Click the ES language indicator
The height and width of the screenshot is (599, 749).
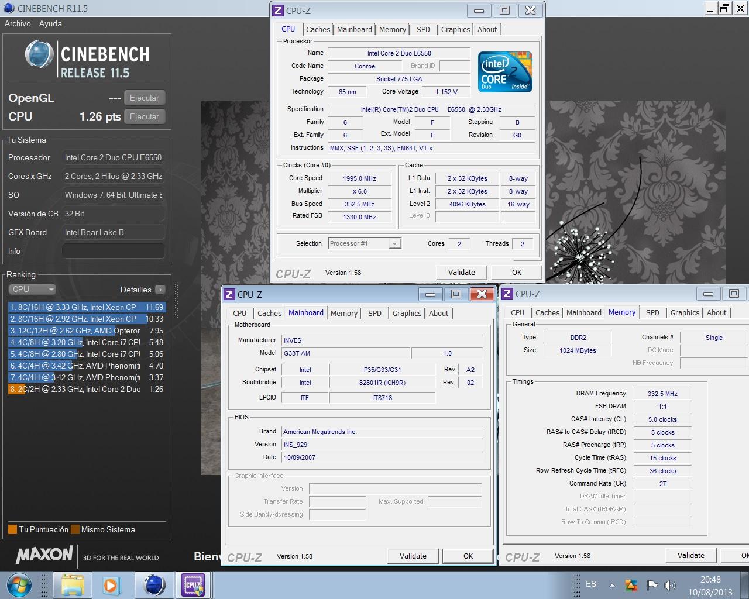pos(591,584)
